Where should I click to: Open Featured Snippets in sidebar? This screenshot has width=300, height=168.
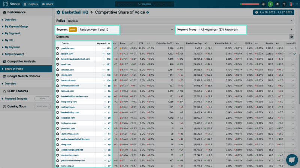coord(16,99)
